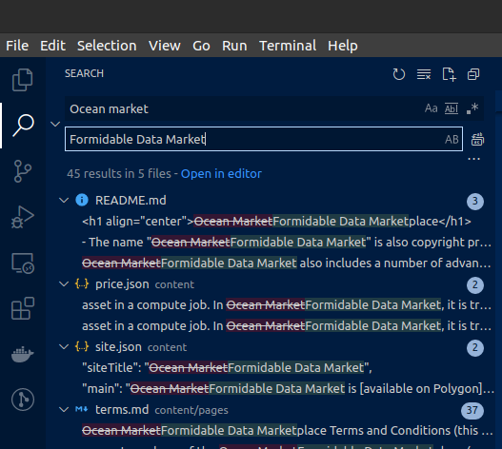Open the Git Graph activity icon

tap(23, 400)
